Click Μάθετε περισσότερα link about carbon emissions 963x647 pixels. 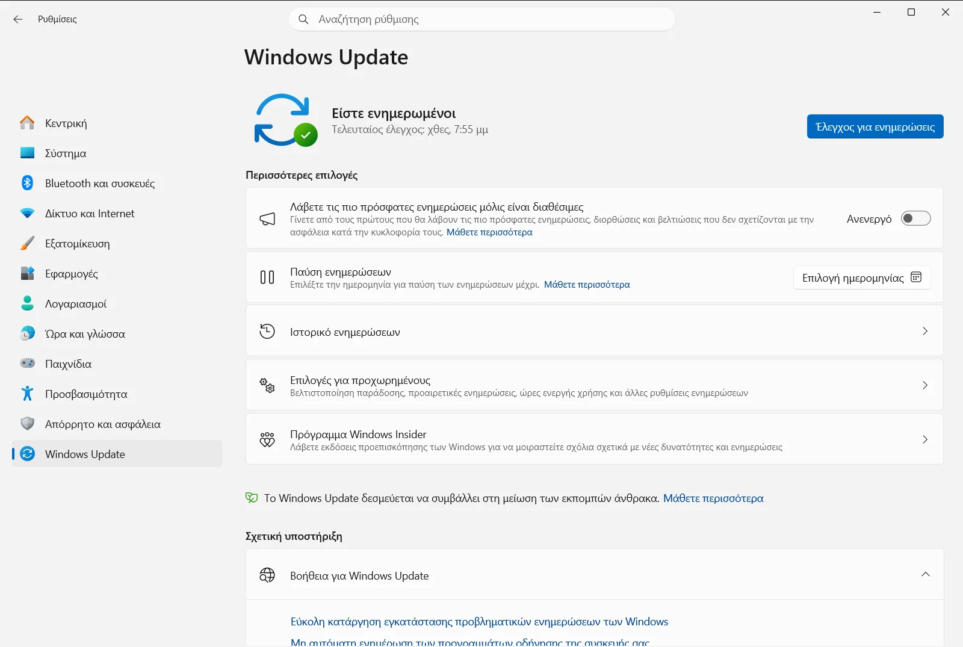pos(713,498)
